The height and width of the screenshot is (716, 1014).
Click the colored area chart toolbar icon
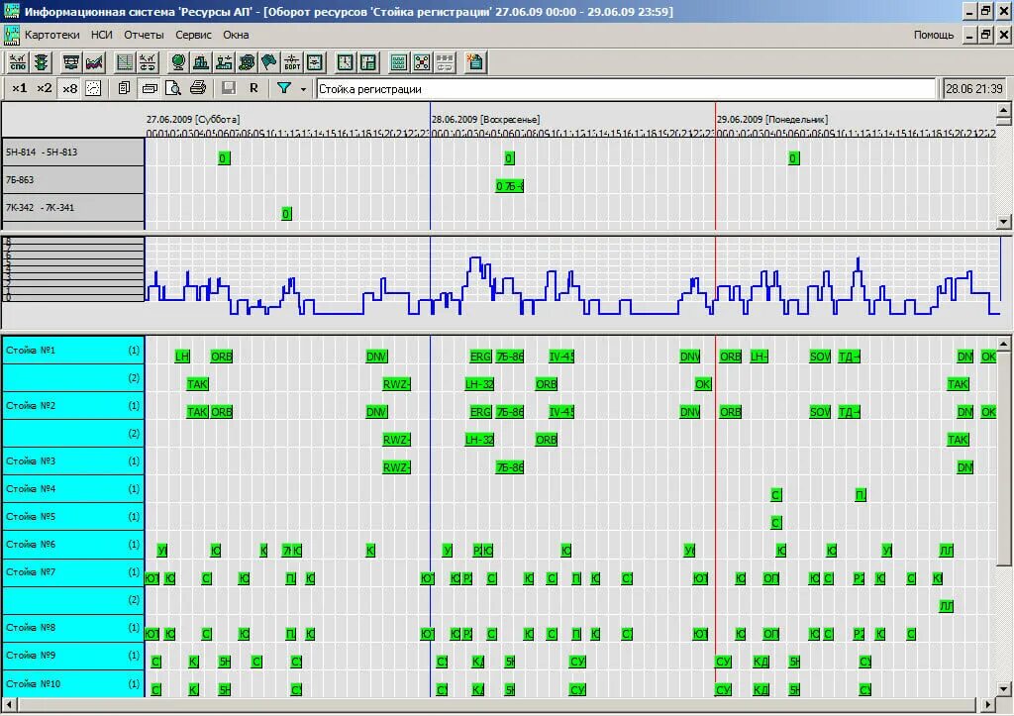click(95, 62)
